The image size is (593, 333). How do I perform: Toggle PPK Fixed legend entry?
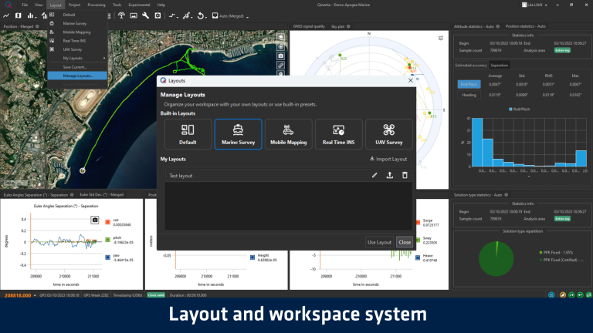[x=556, y=252]
